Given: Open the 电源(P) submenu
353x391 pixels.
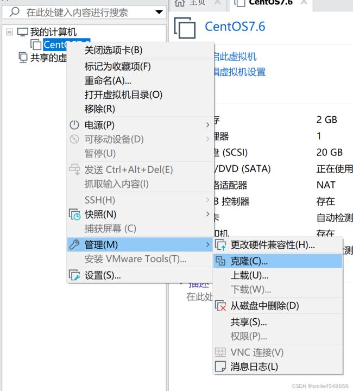Looking at the screenshot, I should [x=140, y=125].
